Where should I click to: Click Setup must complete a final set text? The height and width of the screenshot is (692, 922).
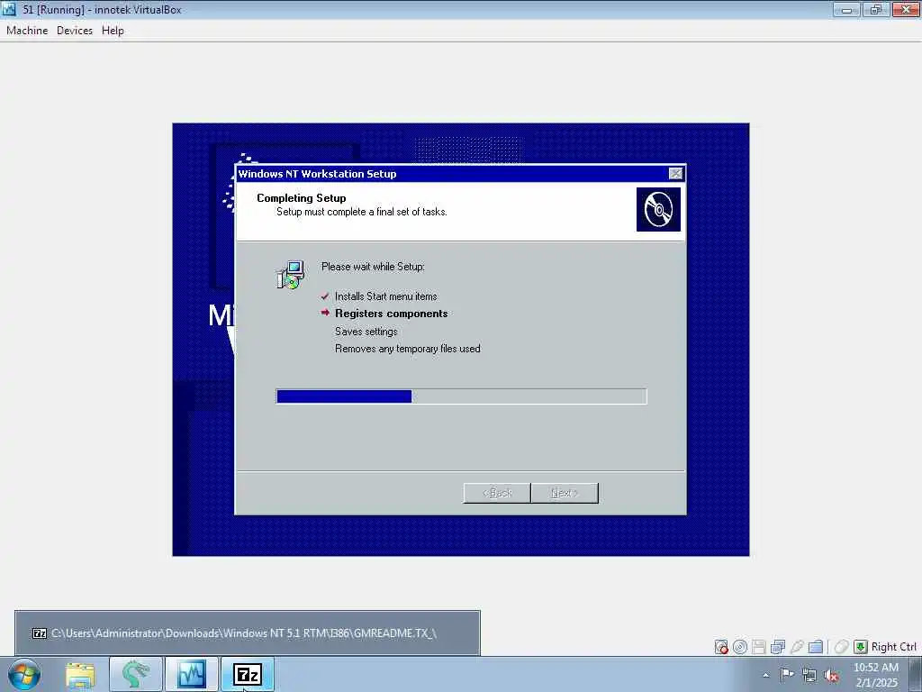(x=362, y=212)
